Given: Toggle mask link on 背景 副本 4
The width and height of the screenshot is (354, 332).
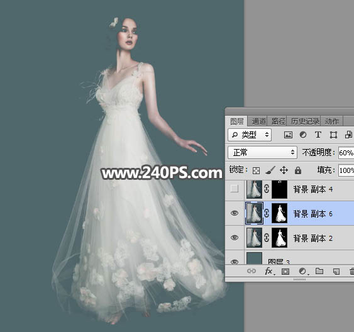Looking at the screenshot, I should [267, 189].
